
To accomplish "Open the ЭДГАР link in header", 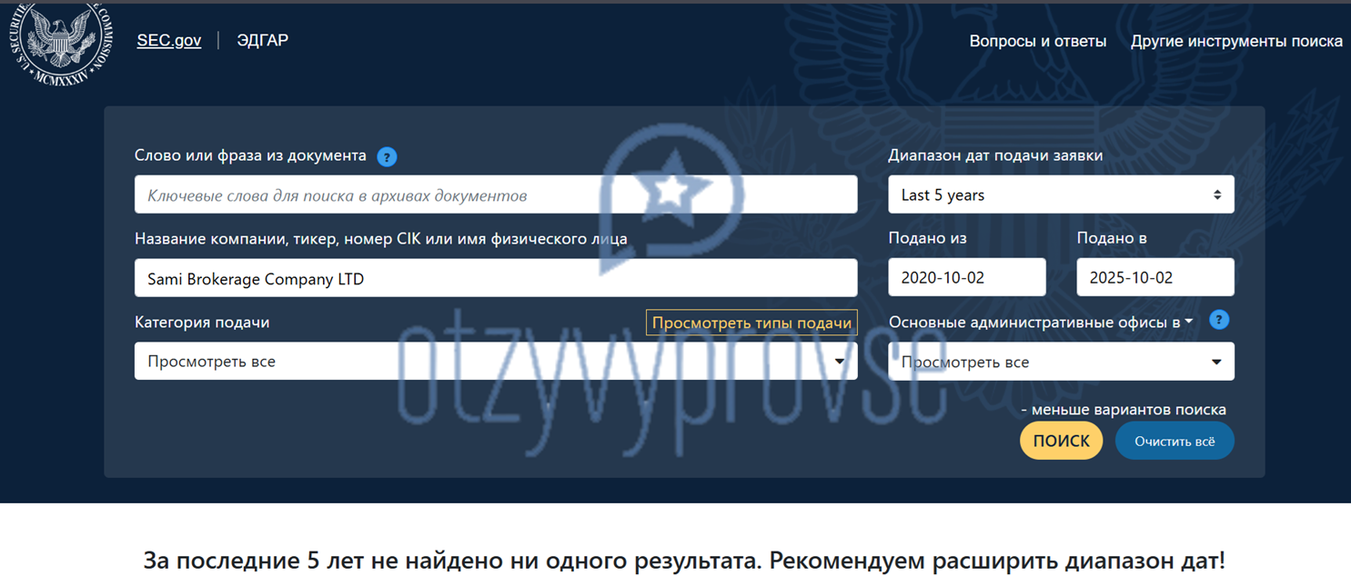I will pyautogui.click(x=263, y=41).
